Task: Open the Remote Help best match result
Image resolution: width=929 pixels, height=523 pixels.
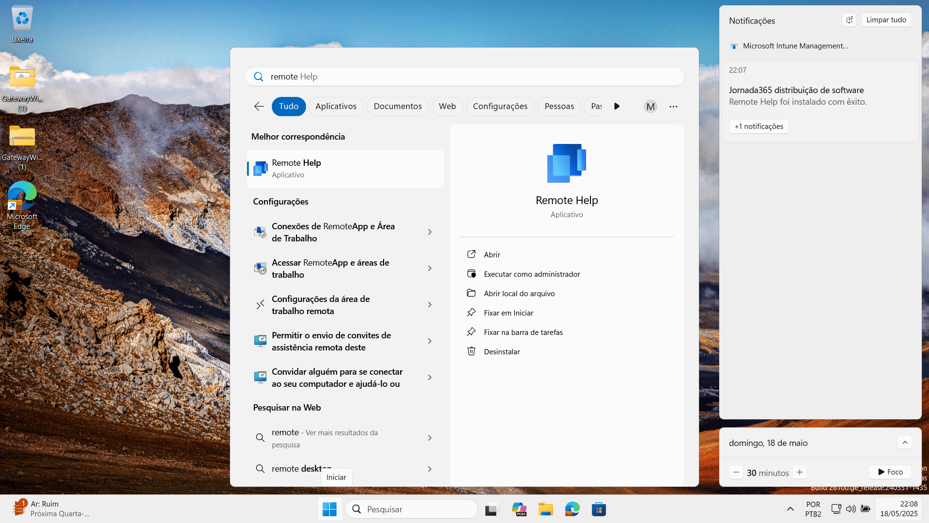Action: tap(345, 169)
